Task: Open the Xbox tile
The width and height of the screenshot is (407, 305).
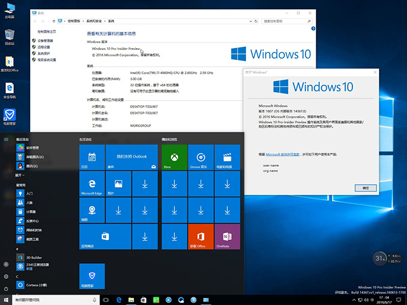Action: (174, 157)
